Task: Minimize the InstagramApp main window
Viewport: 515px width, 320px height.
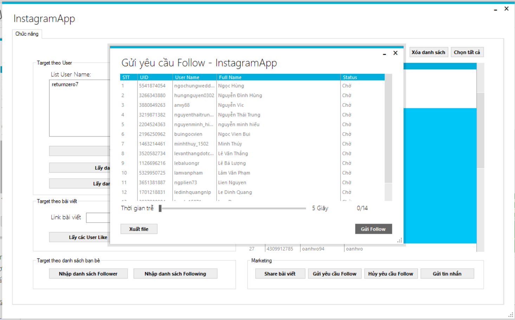Action: click(496, 9)
